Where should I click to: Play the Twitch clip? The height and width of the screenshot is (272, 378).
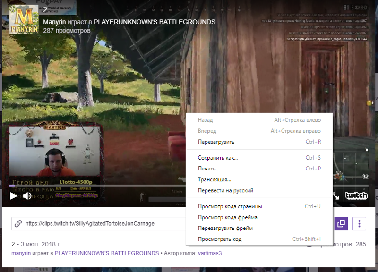tap(13, 196)
